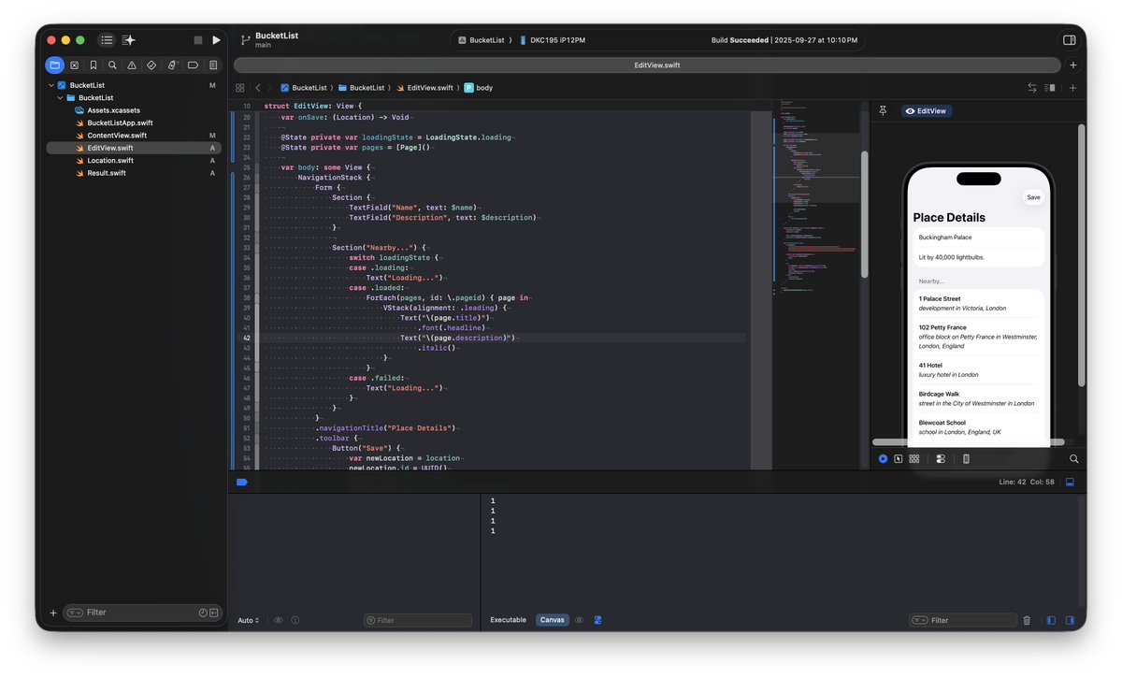Open the Breakpoint navigator icon

coord(193,65)
